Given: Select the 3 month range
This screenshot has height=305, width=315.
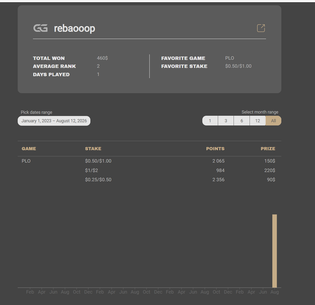Looking at the screenshot, I should coord(226,121).
